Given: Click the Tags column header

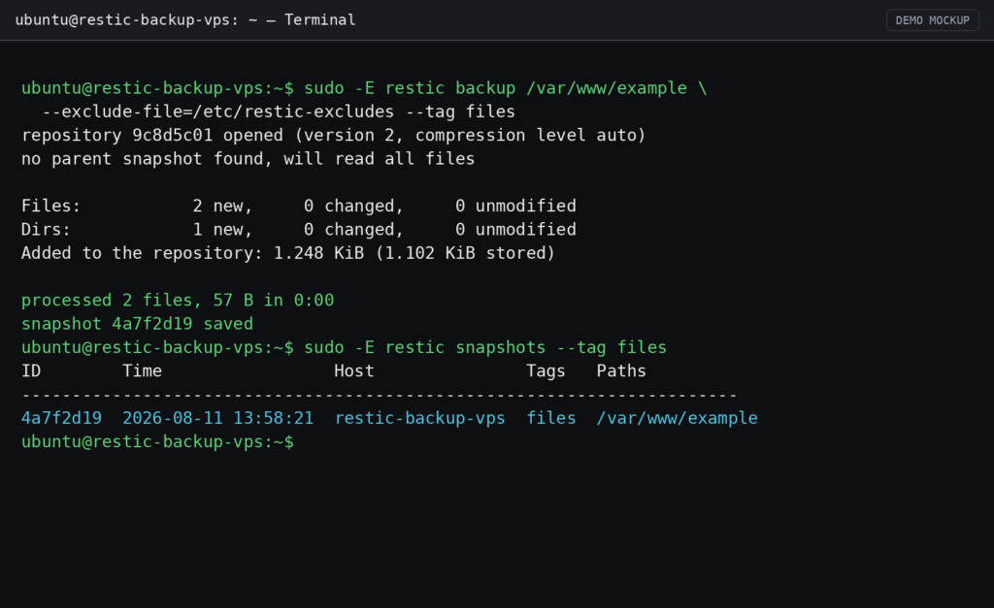Looking at the screenshot, I should (x=546, y=371).
